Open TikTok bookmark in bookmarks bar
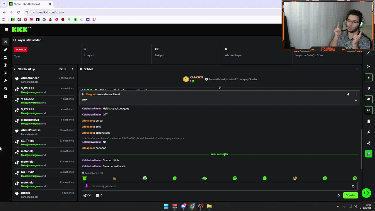This screenshot has height=211, width=375. [38, 20]
